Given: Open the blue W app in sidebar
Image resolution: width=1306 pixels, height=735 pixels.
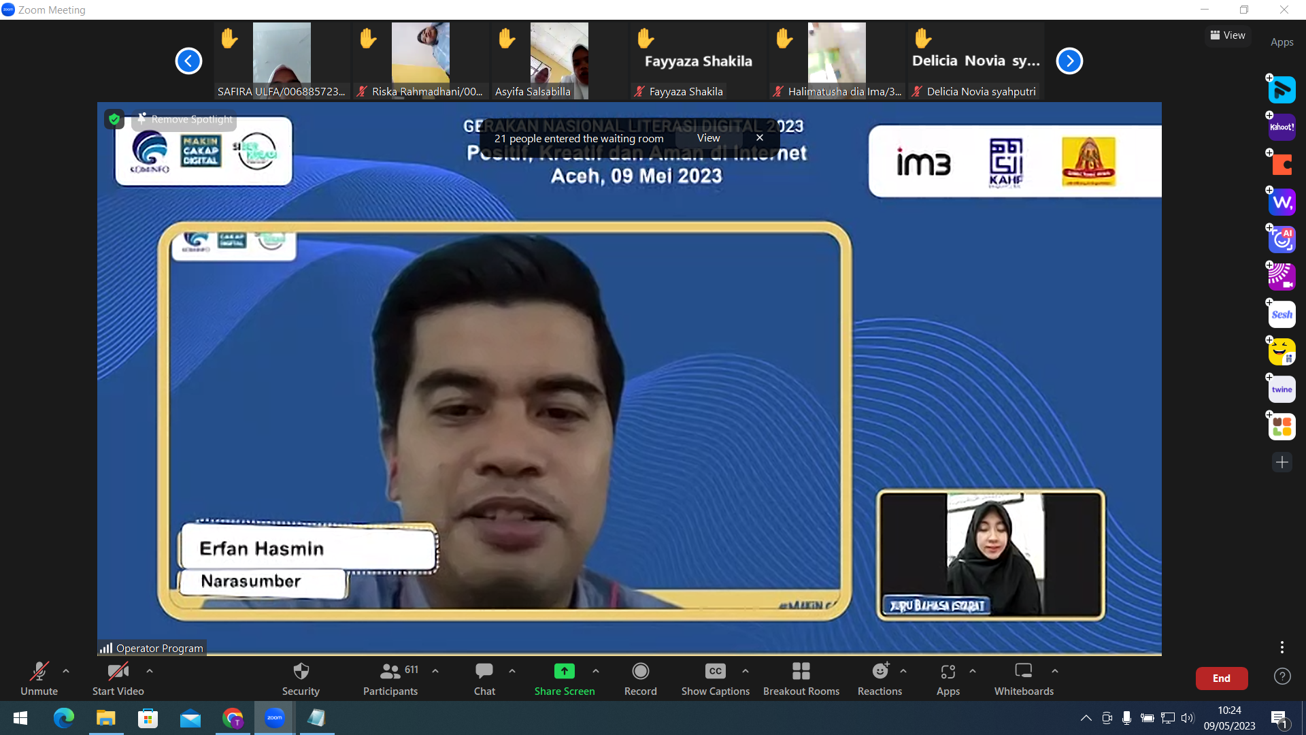Looking at the screenshot, I should (1282, 202).
